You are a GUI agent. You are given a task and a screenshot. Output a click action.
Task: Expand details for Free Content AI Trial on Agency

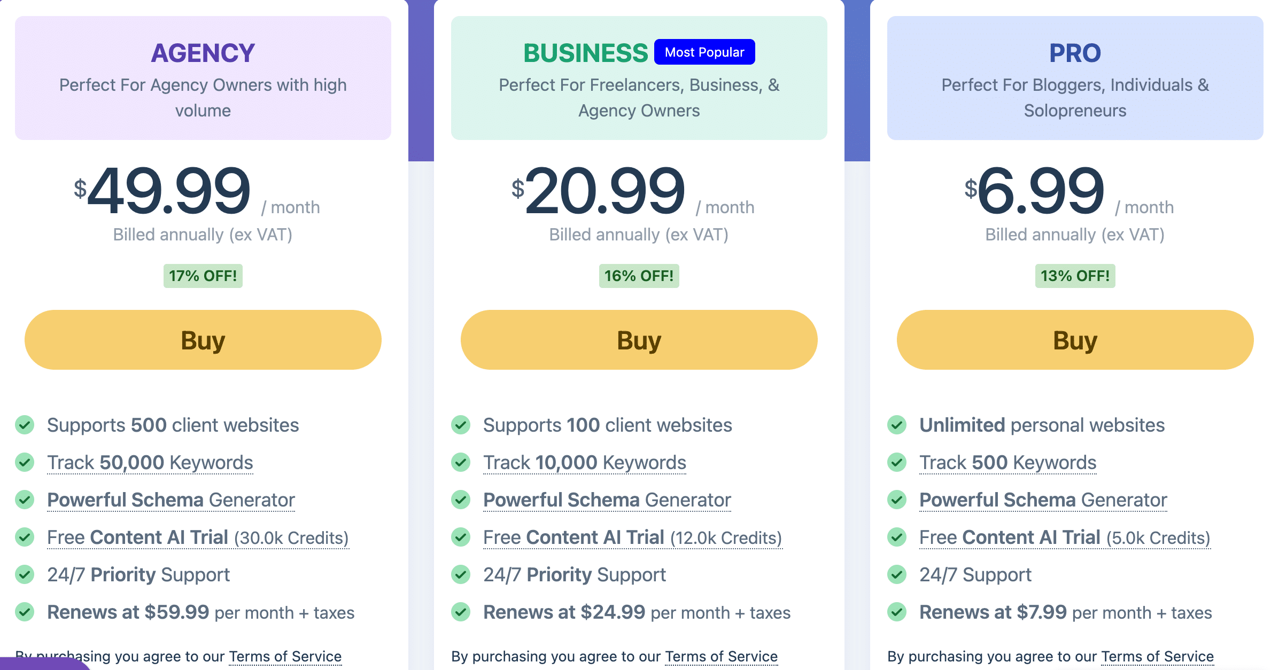[x=198, y=537]
